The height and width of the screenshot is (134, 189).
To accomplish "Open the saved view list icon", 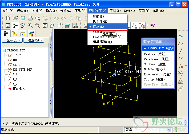I will pyautogui.click(x=60, y=26).
